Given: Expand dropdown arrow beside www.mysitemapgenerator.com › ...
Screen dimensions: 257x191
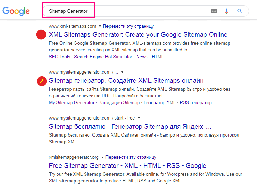Looking at the screenshot, I should [122, 72].
